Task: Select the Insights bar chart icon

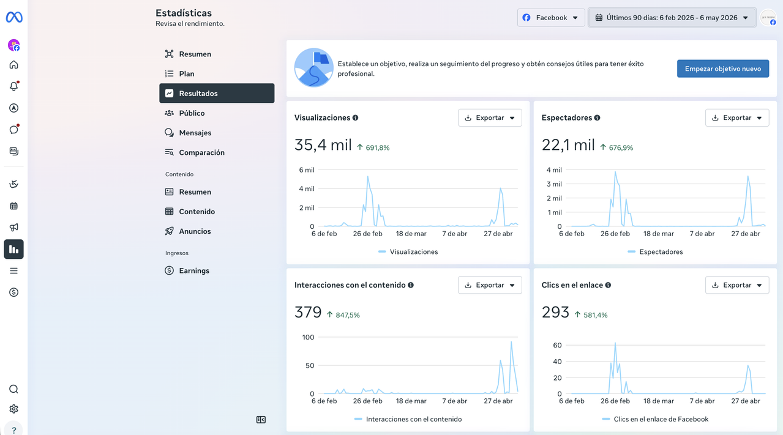Action: (x=13, y=249)
